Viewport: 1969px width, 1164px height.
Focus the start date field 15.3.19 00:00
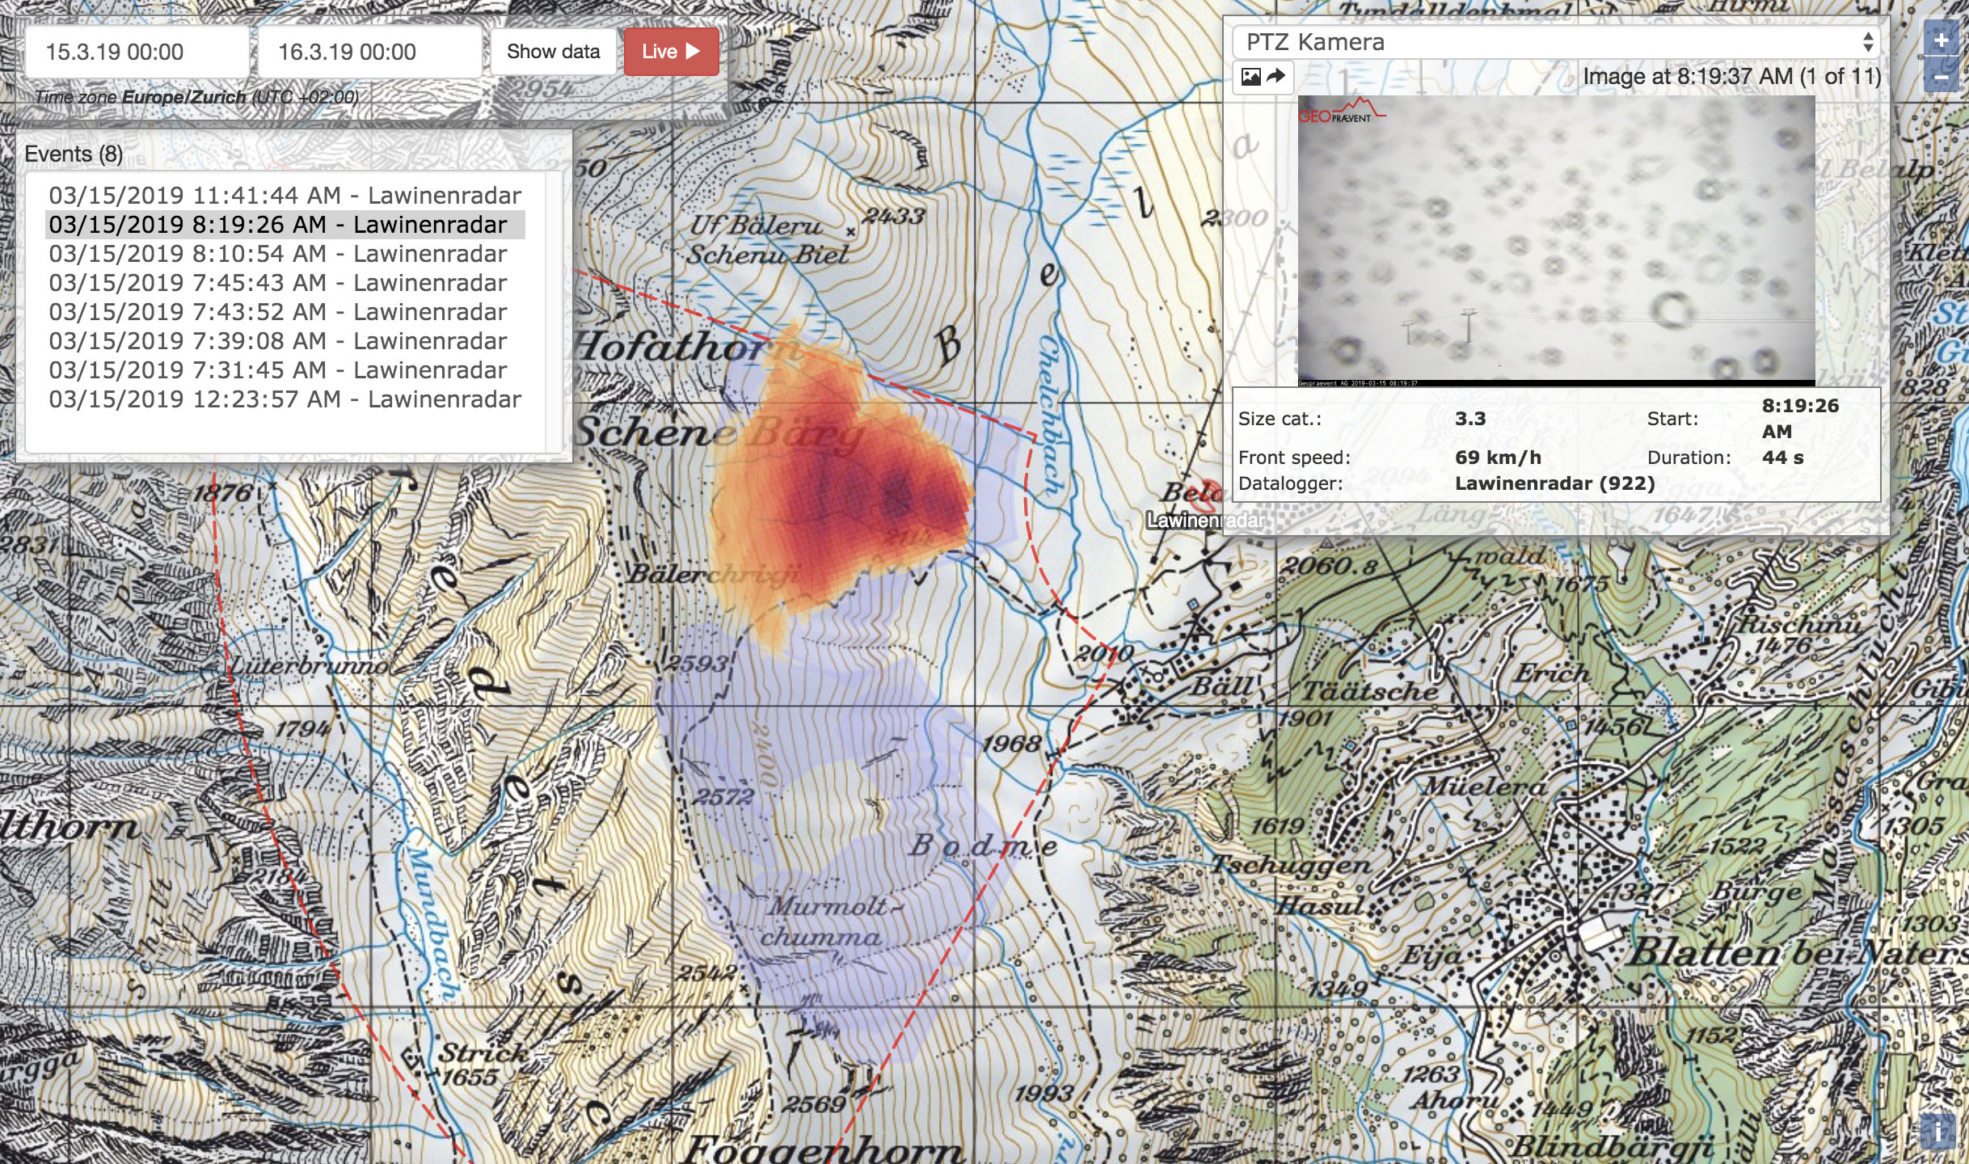tap(137, 52)
